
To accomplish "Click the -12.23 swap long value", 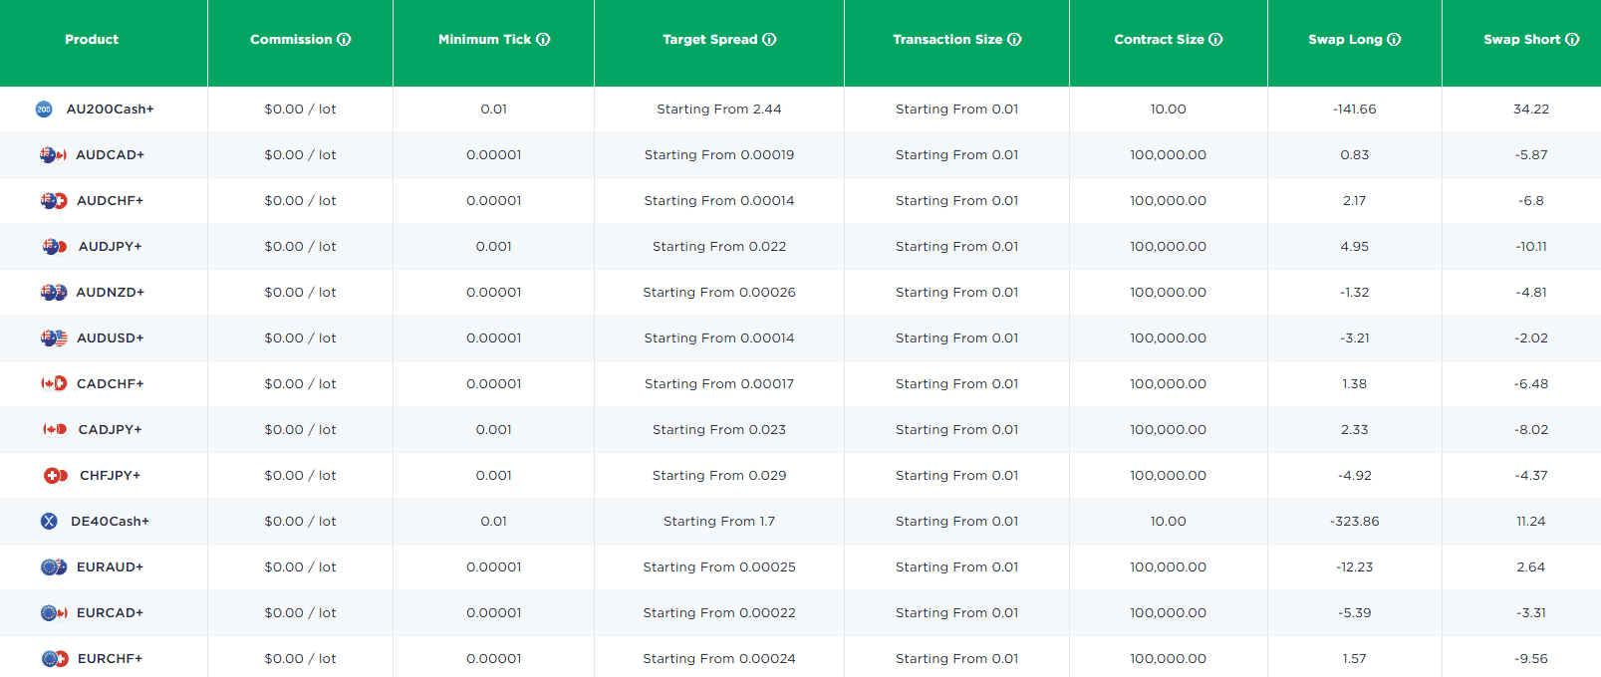I will (1355, 567).
